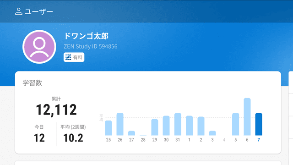Screen dimensions: 293x165
Task: Click the average value 10.2
Action: [x=73, y=138]
